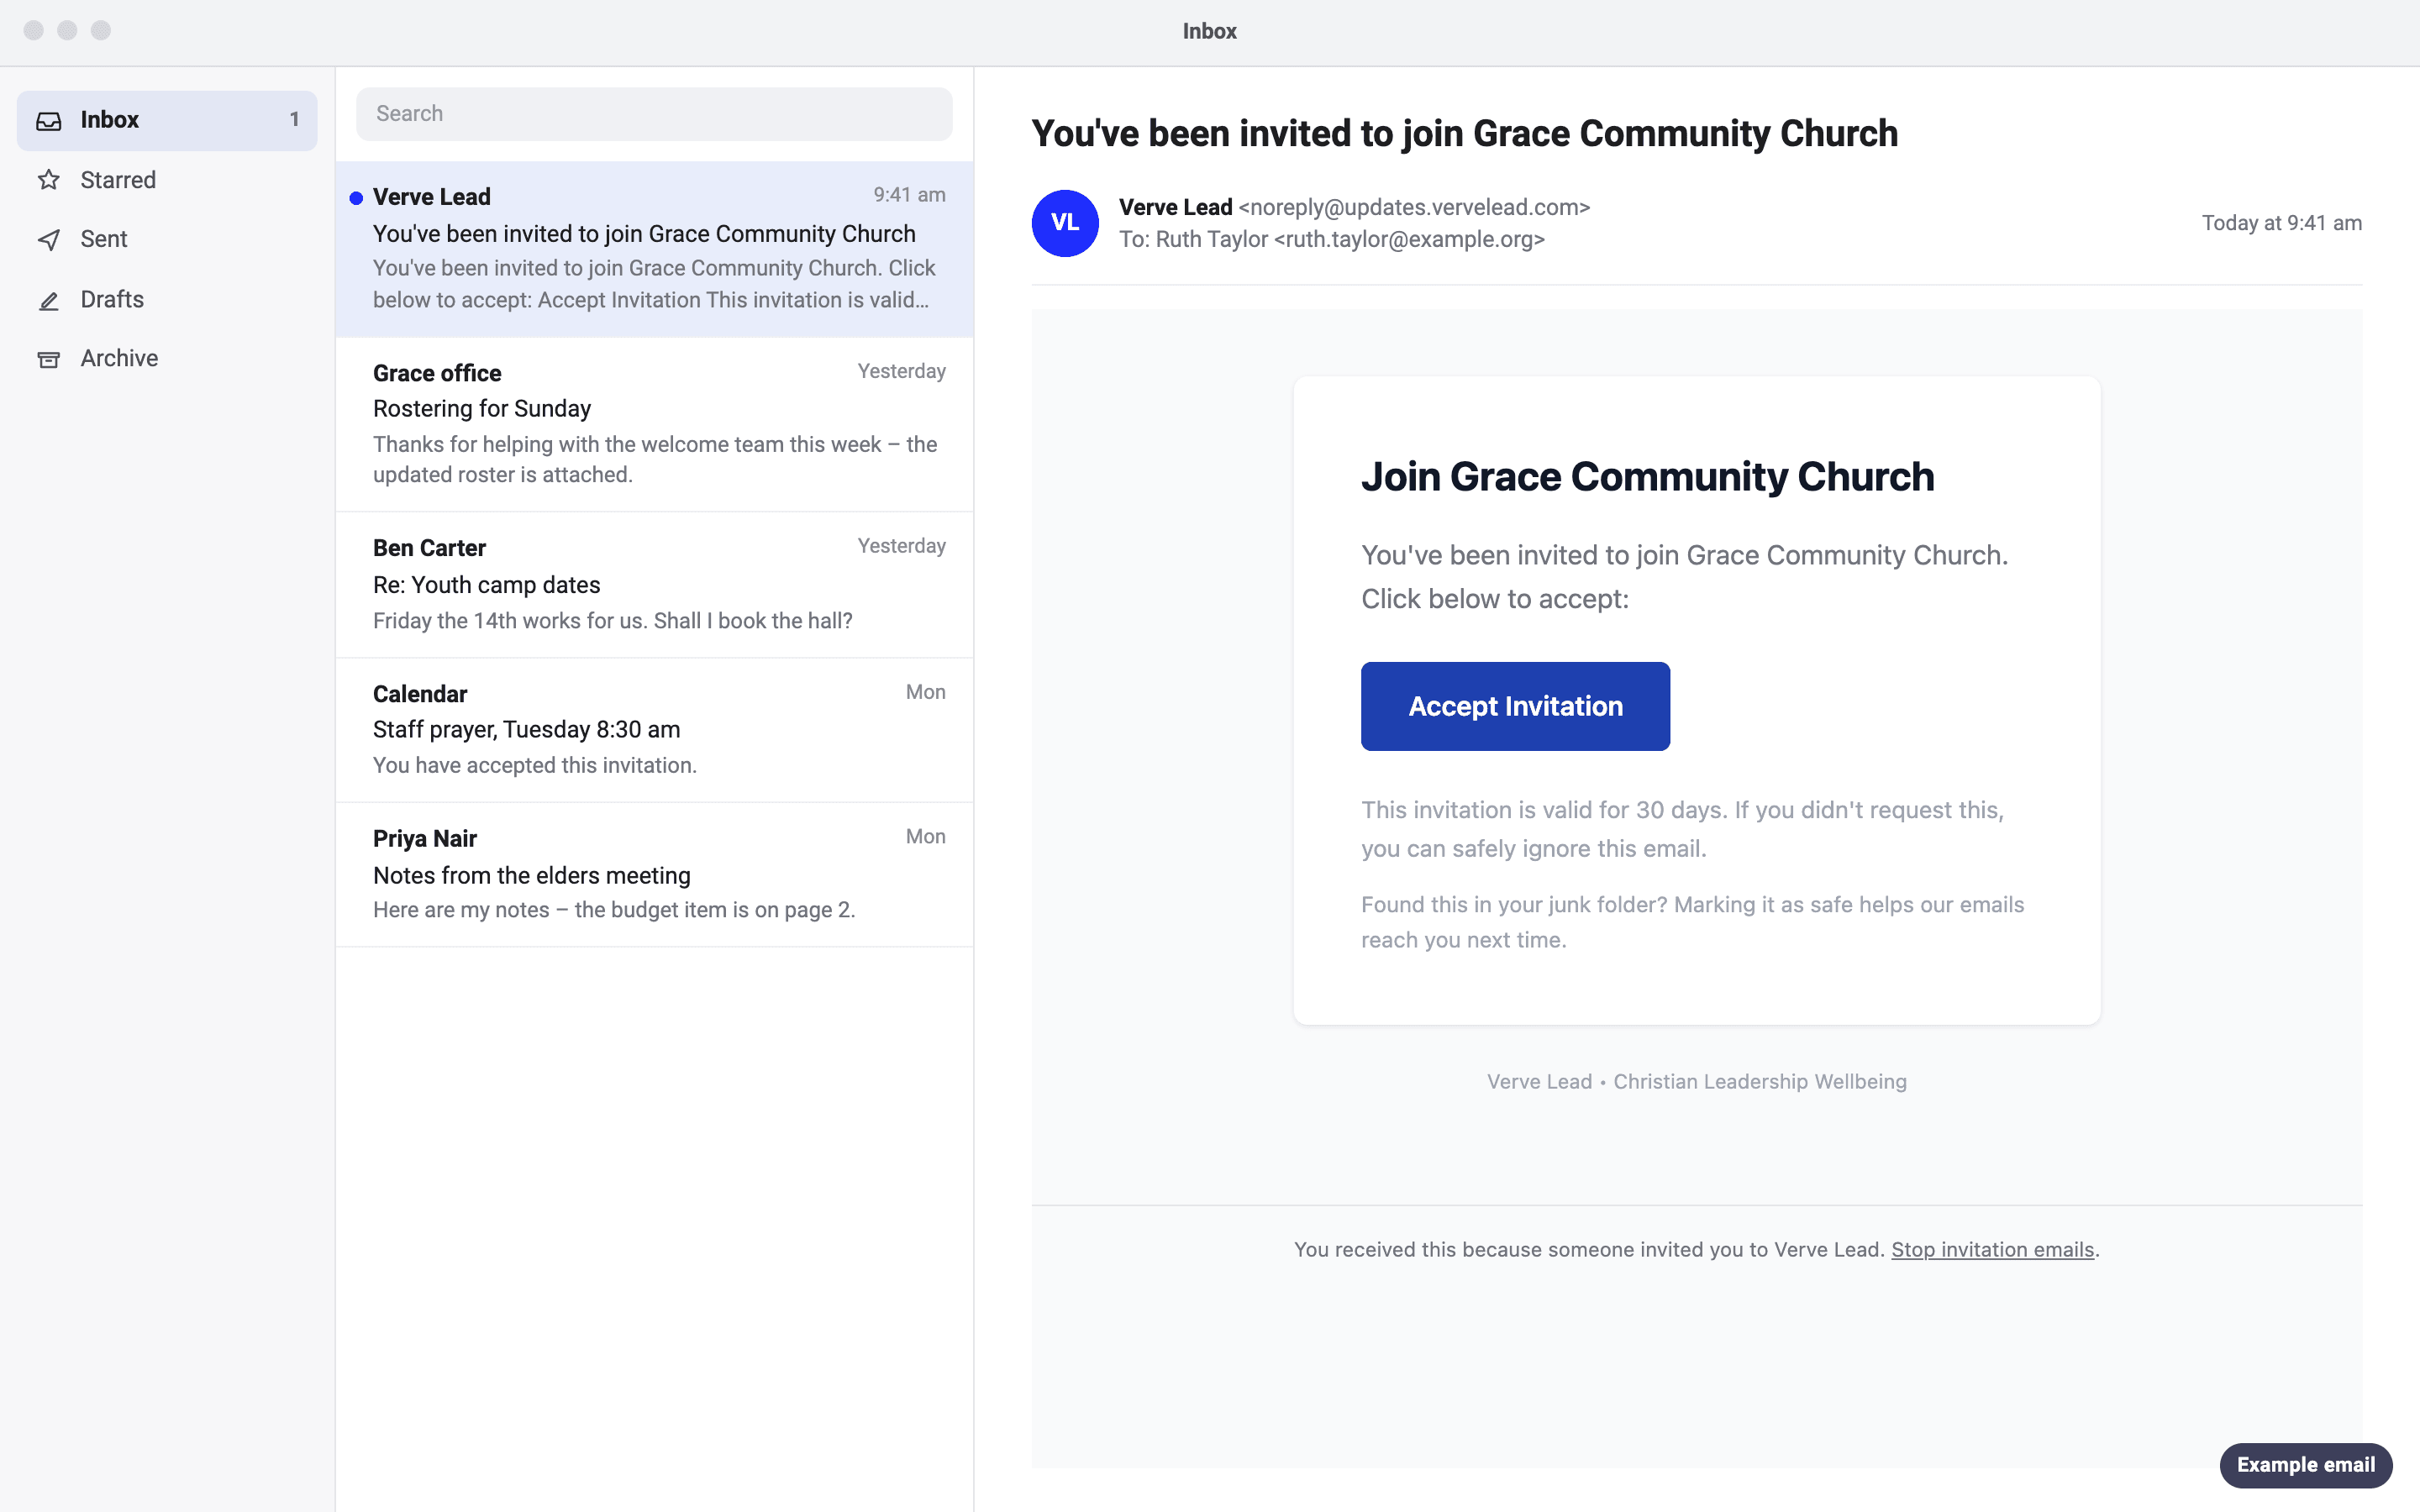The height and width of the screenshot is (1512, 2420).
Task: Click recipient ruth.taylor@example.org
Action: click(1409, 240)
